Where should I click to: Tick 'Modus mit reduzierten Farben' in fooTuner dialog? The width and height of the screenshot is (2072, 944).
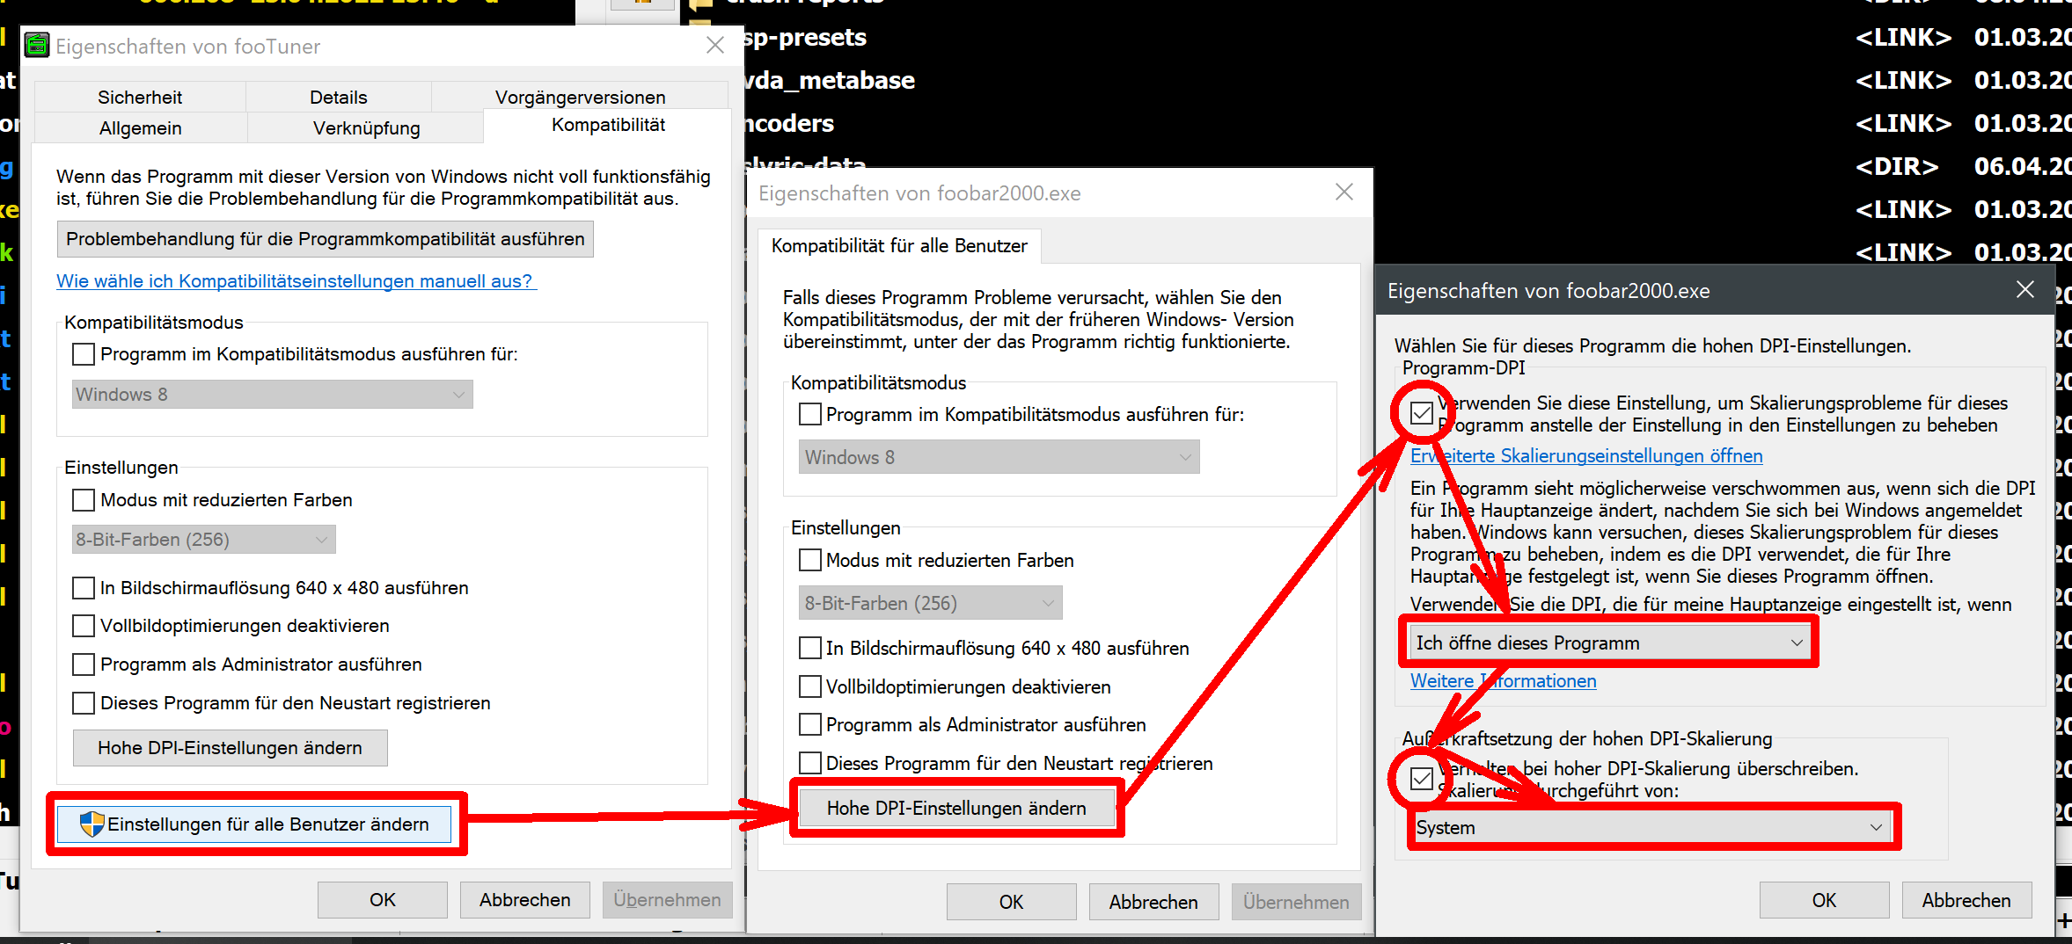coord(84,500)
